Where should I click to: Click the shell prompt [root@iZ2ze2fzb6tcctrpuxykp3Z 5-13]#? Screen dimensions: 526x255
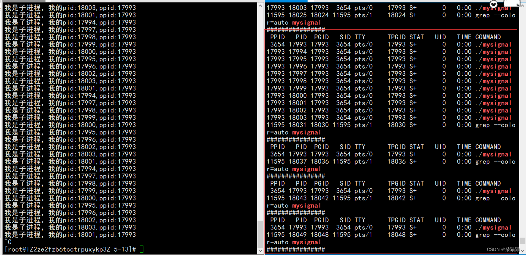(70, 249)
